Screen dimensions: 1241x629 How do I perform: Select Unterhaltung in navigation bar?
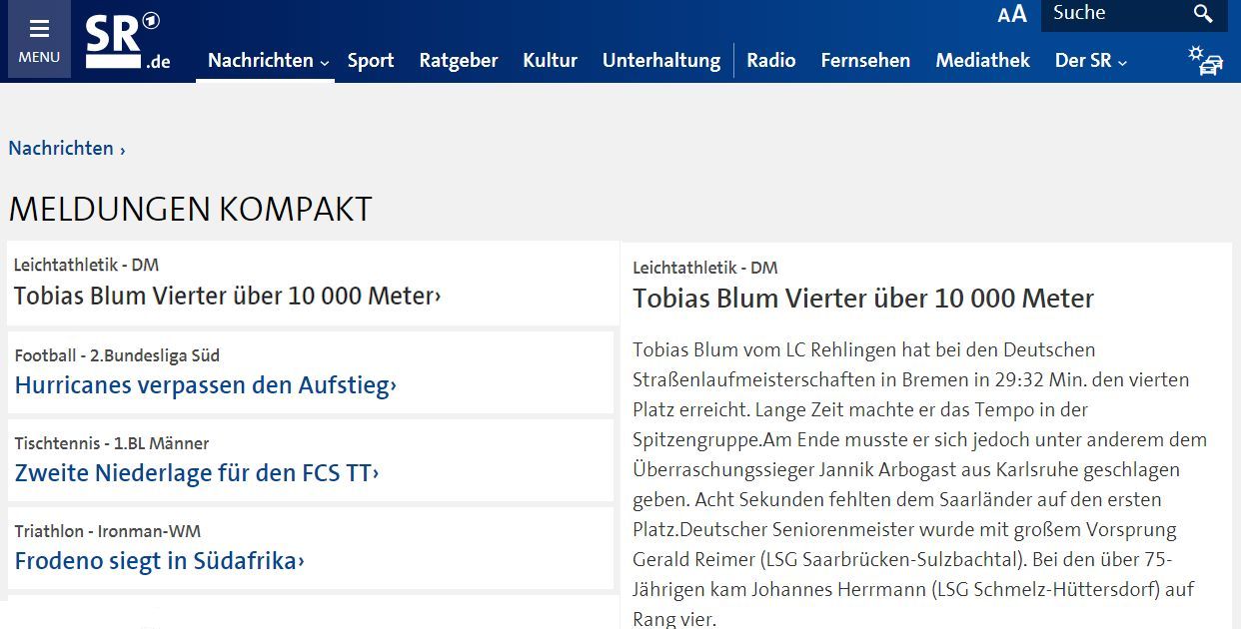661,60
